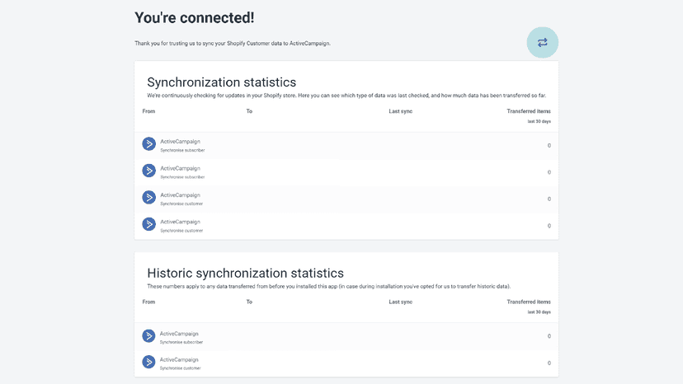The width and height of the screenshot is (683, 384).
Task: Click ActiveCampaign icon in historic customer row
Action: point(148,362)
